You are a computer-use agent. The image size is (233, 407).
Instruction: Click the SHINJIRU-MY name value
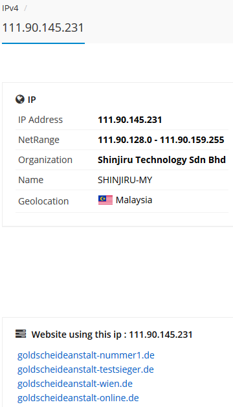(125, 180)
